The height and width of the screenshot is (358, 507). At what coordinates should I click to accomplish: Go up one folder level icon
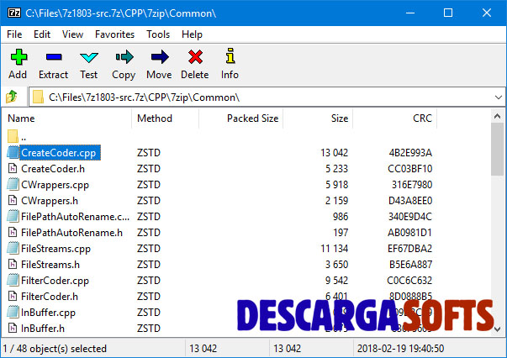[12, 97]
